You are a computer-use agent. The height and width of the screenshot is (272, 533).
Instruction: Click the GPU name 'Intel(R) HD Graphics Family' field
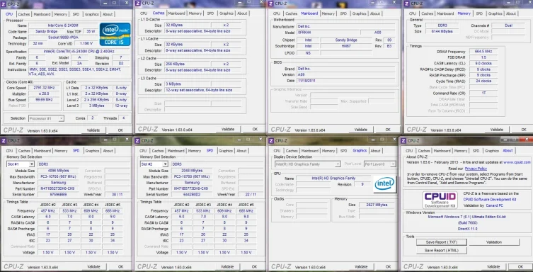[333, 178]
